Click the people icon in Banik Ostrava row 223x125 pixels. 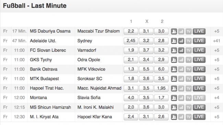174,69
